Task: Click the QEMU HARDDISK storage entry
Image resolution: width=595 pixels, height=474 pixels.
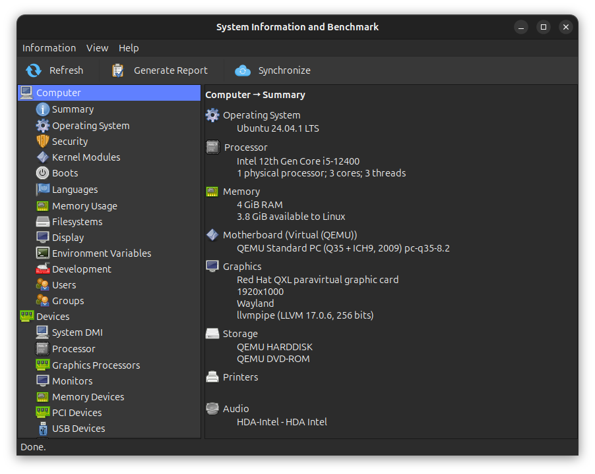Action: [x=274, y=347]
